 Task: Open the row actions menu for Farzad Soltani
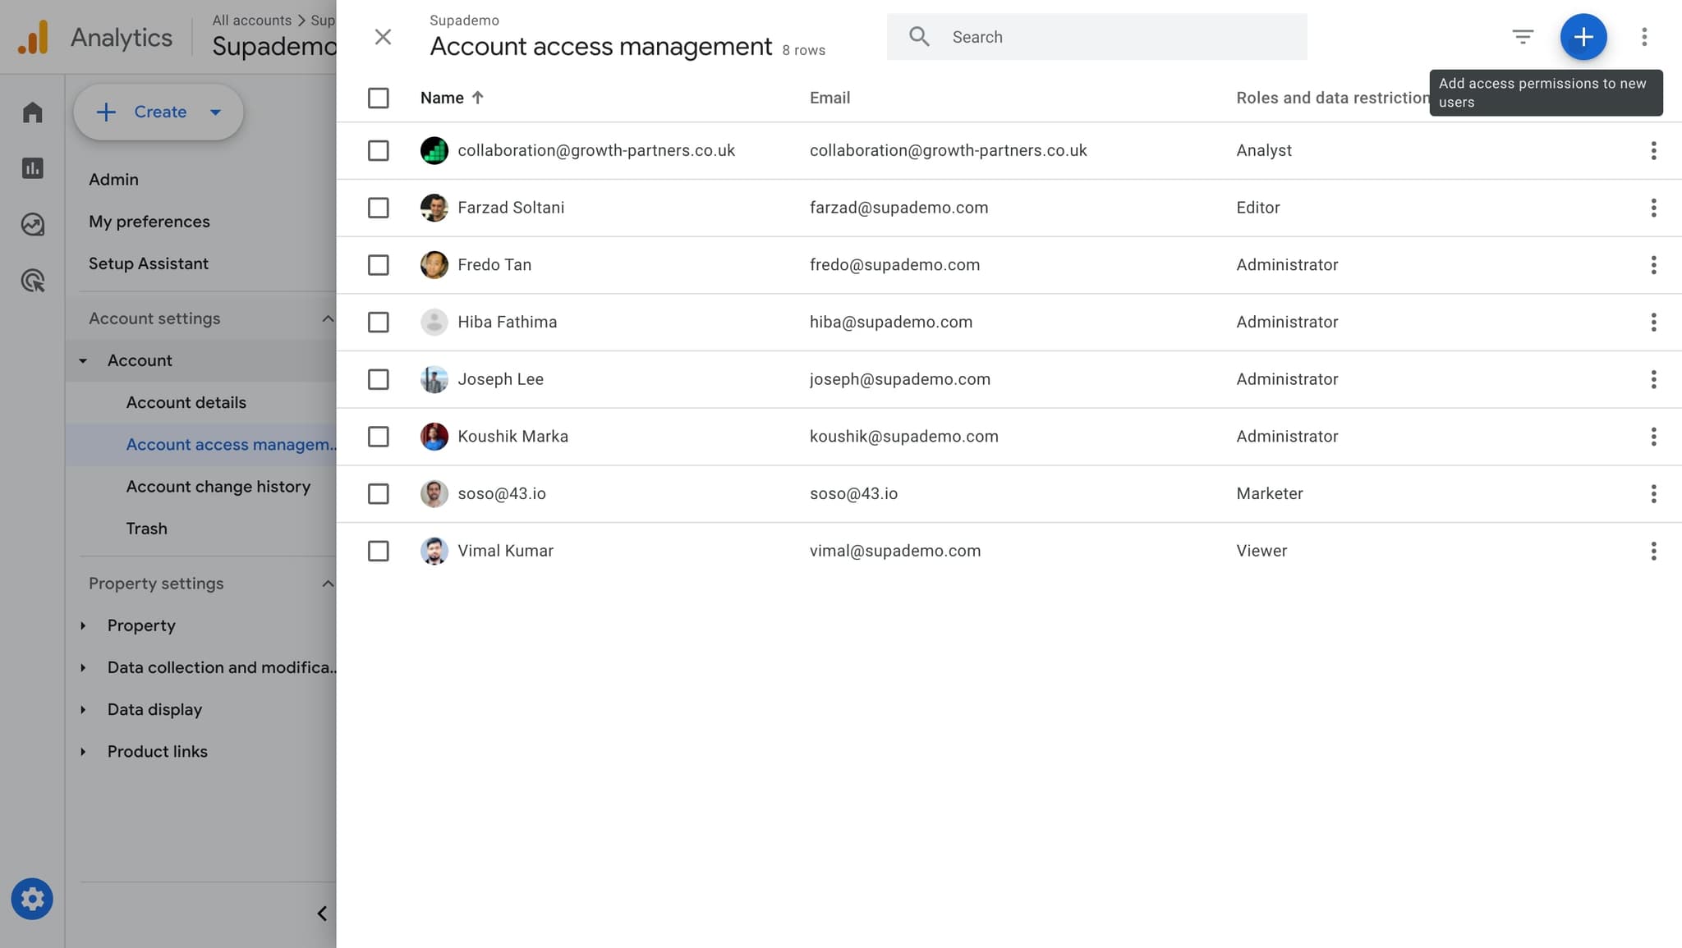(x=1652, y=208)
